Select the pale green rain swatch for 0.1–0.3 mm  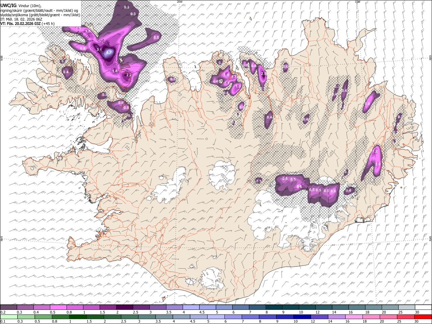pyautogui.click(x=9, y=317)
